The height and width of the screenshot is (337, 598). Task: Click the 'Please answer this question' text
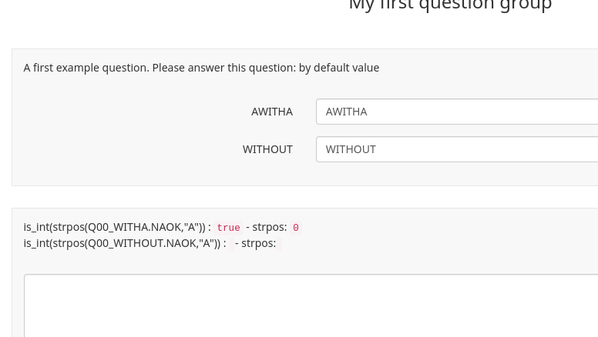tap(223, 68)
